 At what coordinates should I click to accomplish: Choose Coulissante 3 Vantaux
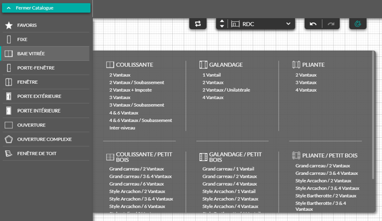tap(120, 97)
